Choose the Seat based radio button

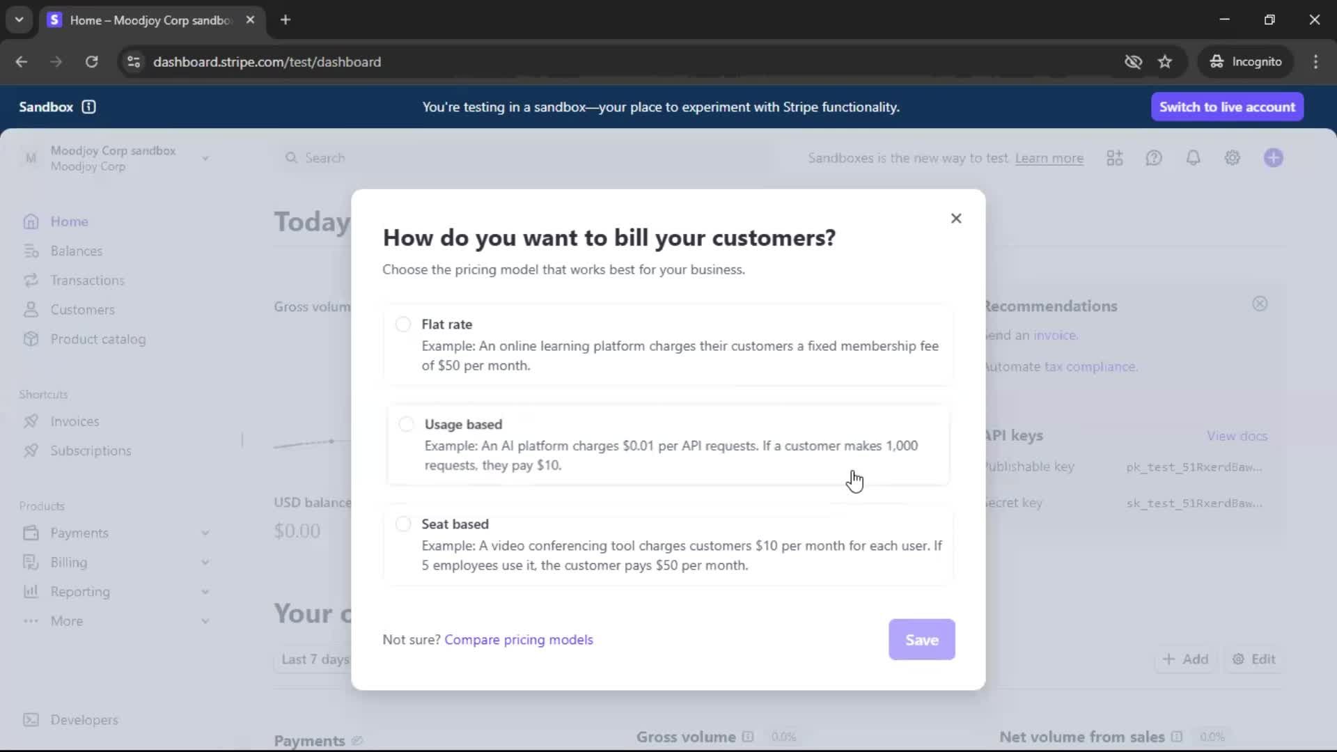tap(403, 524)
